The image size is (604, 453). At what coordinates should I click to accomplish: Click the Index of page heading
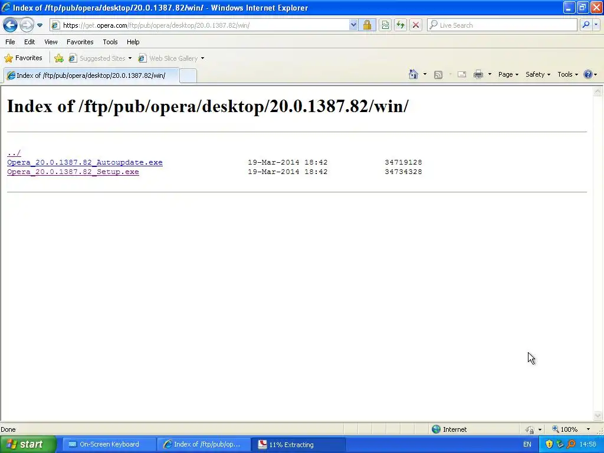pyautogui.click(x=208, y=106)
